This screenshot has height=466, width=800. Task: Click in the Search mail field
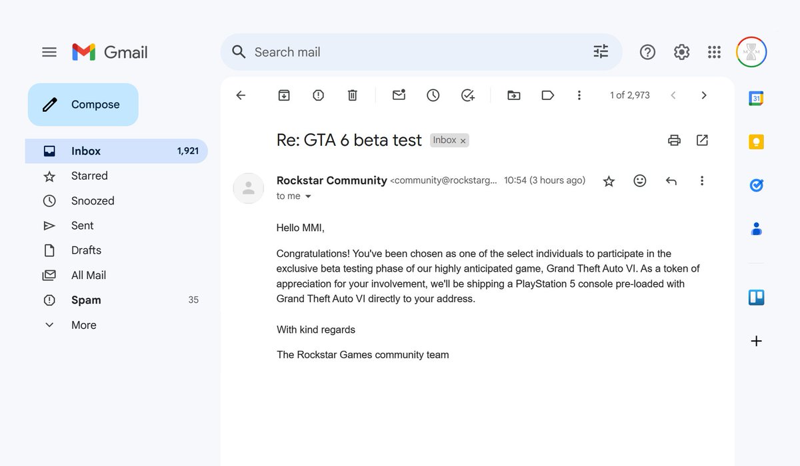(x=420, y=52)
